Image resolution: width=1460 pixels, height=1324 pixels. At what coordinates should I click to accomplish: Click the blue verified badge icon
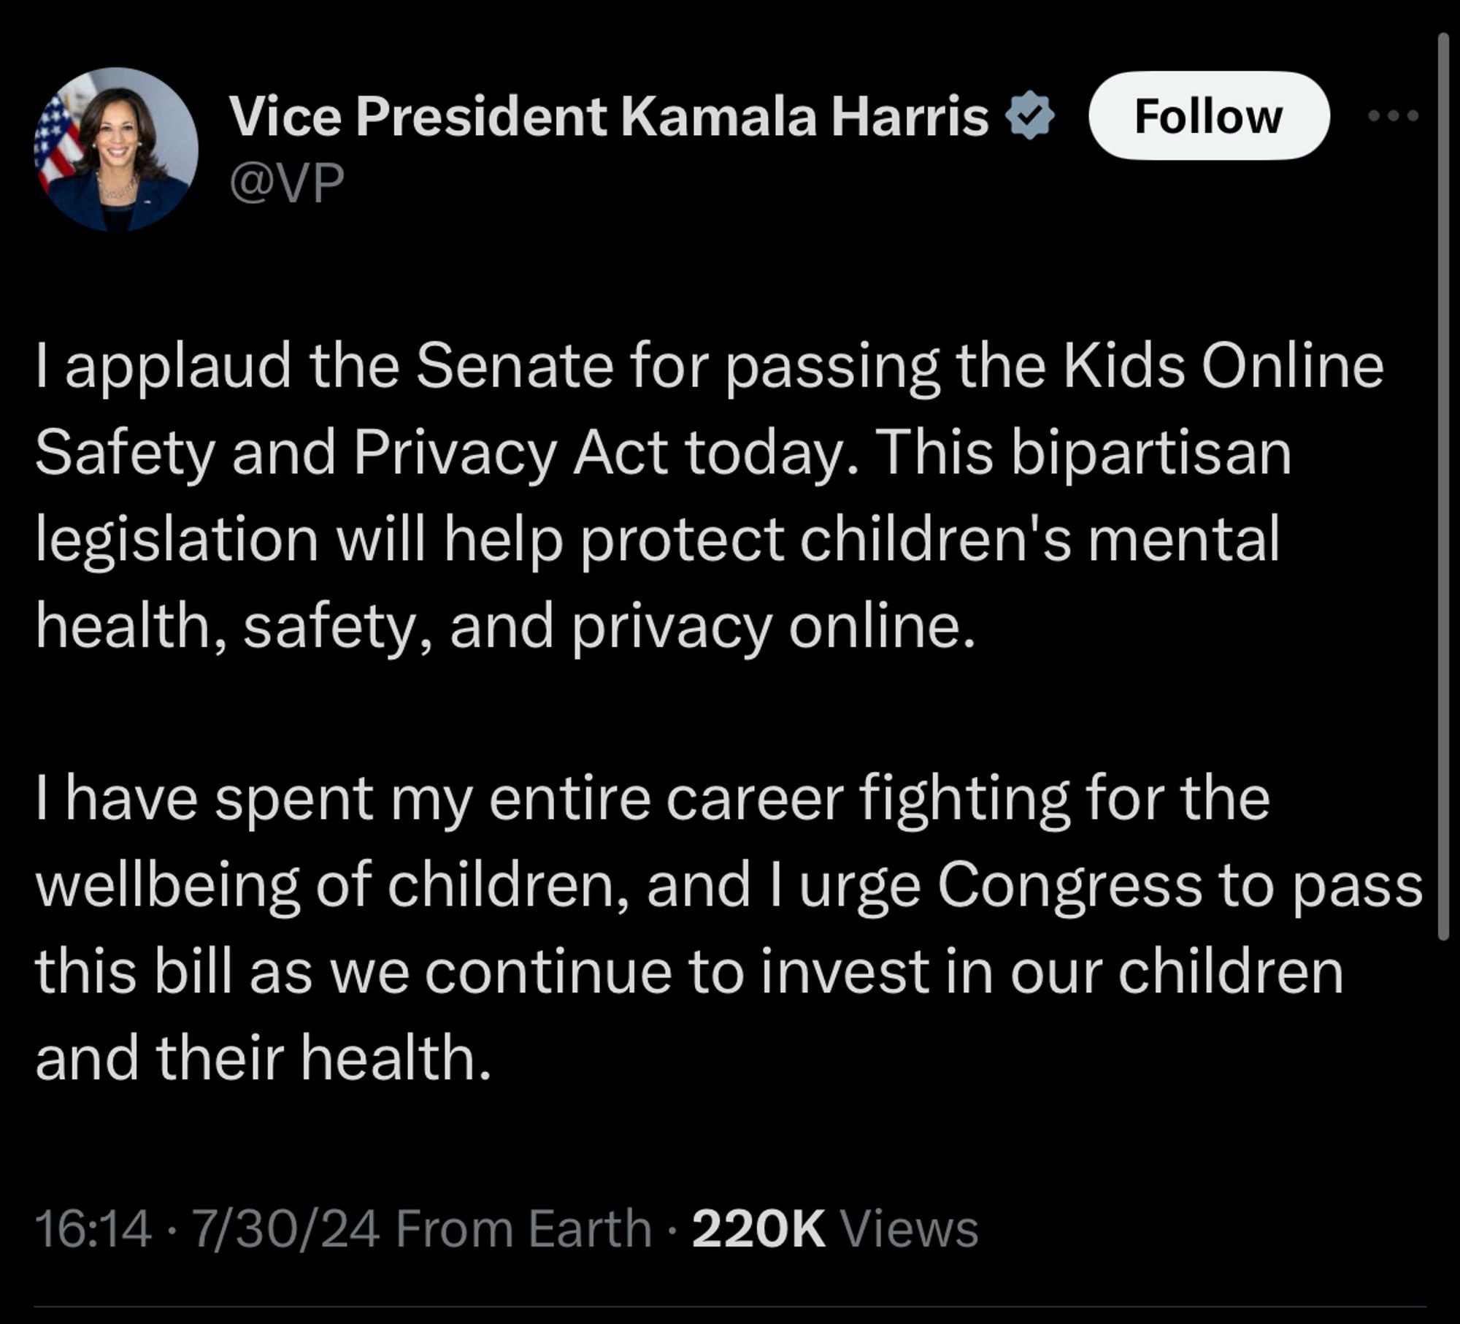click(1029, 117)
